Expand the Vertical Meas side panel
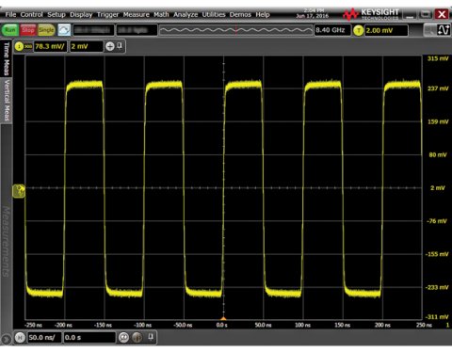The image size is (452, 352). 7,100
